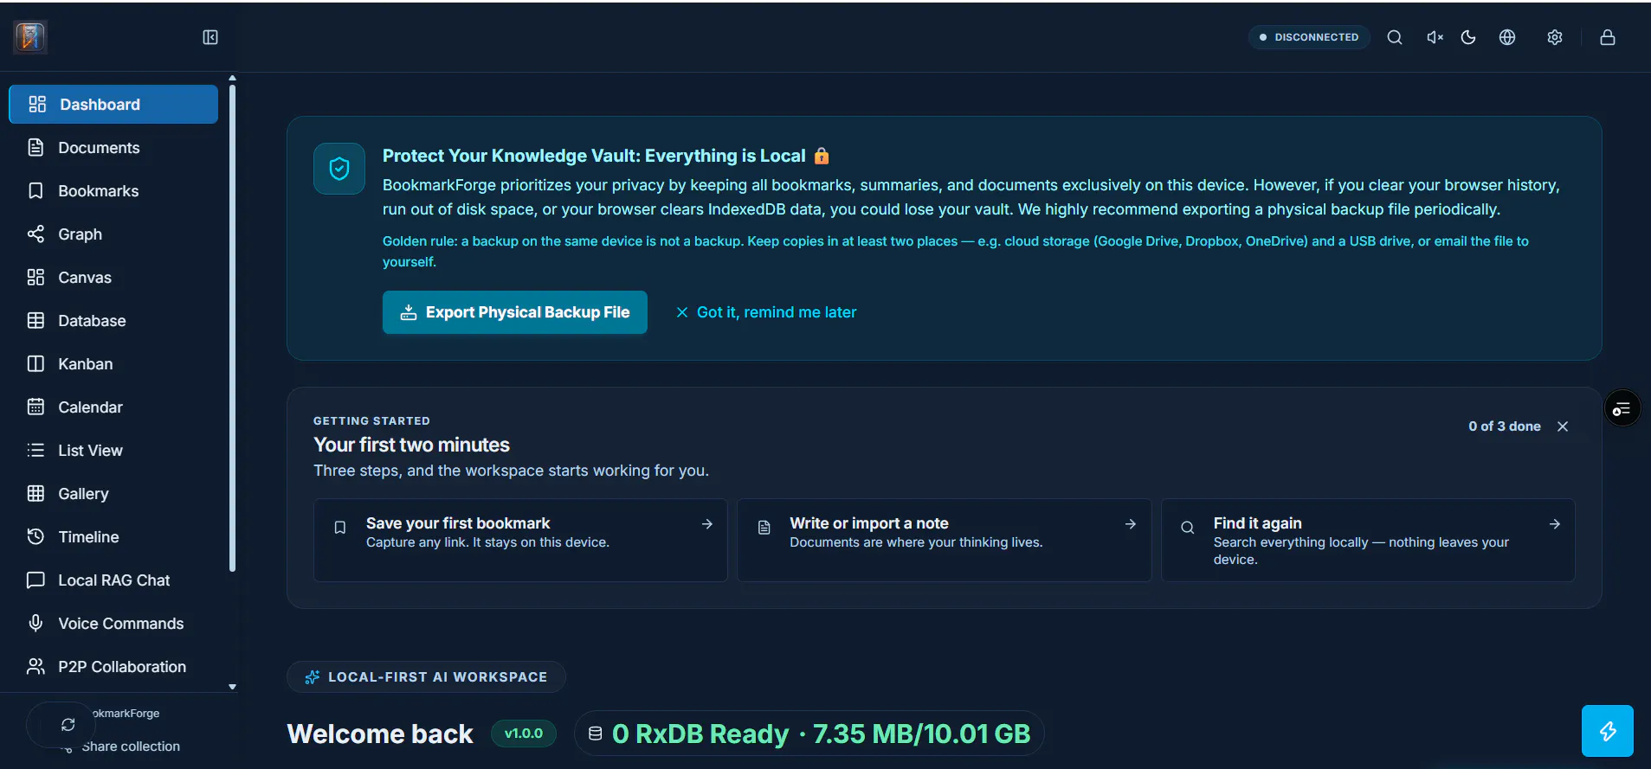Open Bookmarks in the sidebar
Image resolution: width=1651 pixels, height=769 pixels.
click(x=113, y=191)
